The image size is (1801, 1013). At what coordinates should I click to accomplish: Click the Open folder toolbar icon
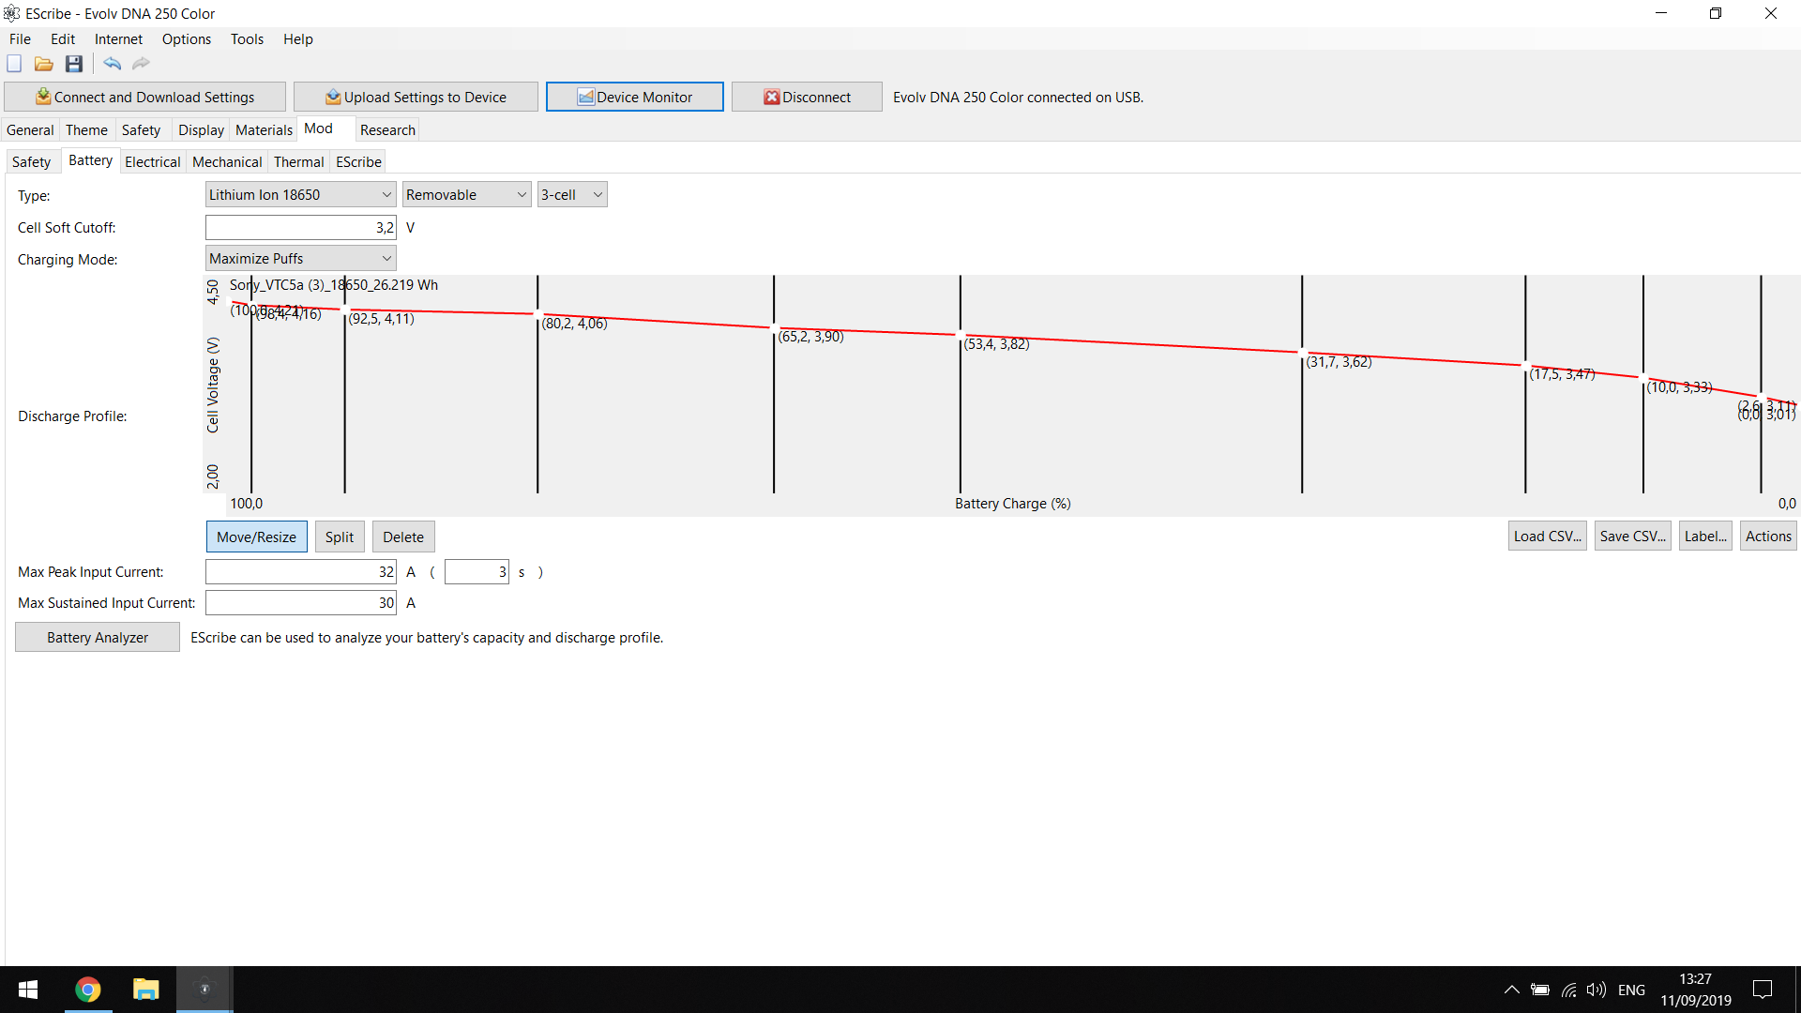[x=43, y=64]
